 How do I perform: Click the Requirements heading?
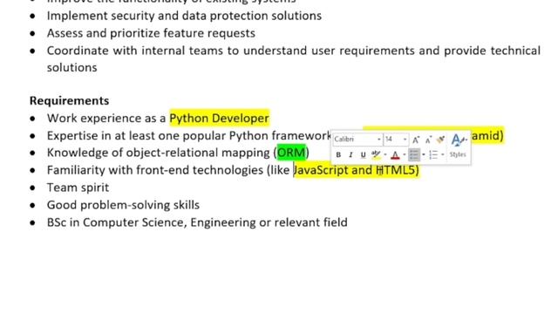70,101
